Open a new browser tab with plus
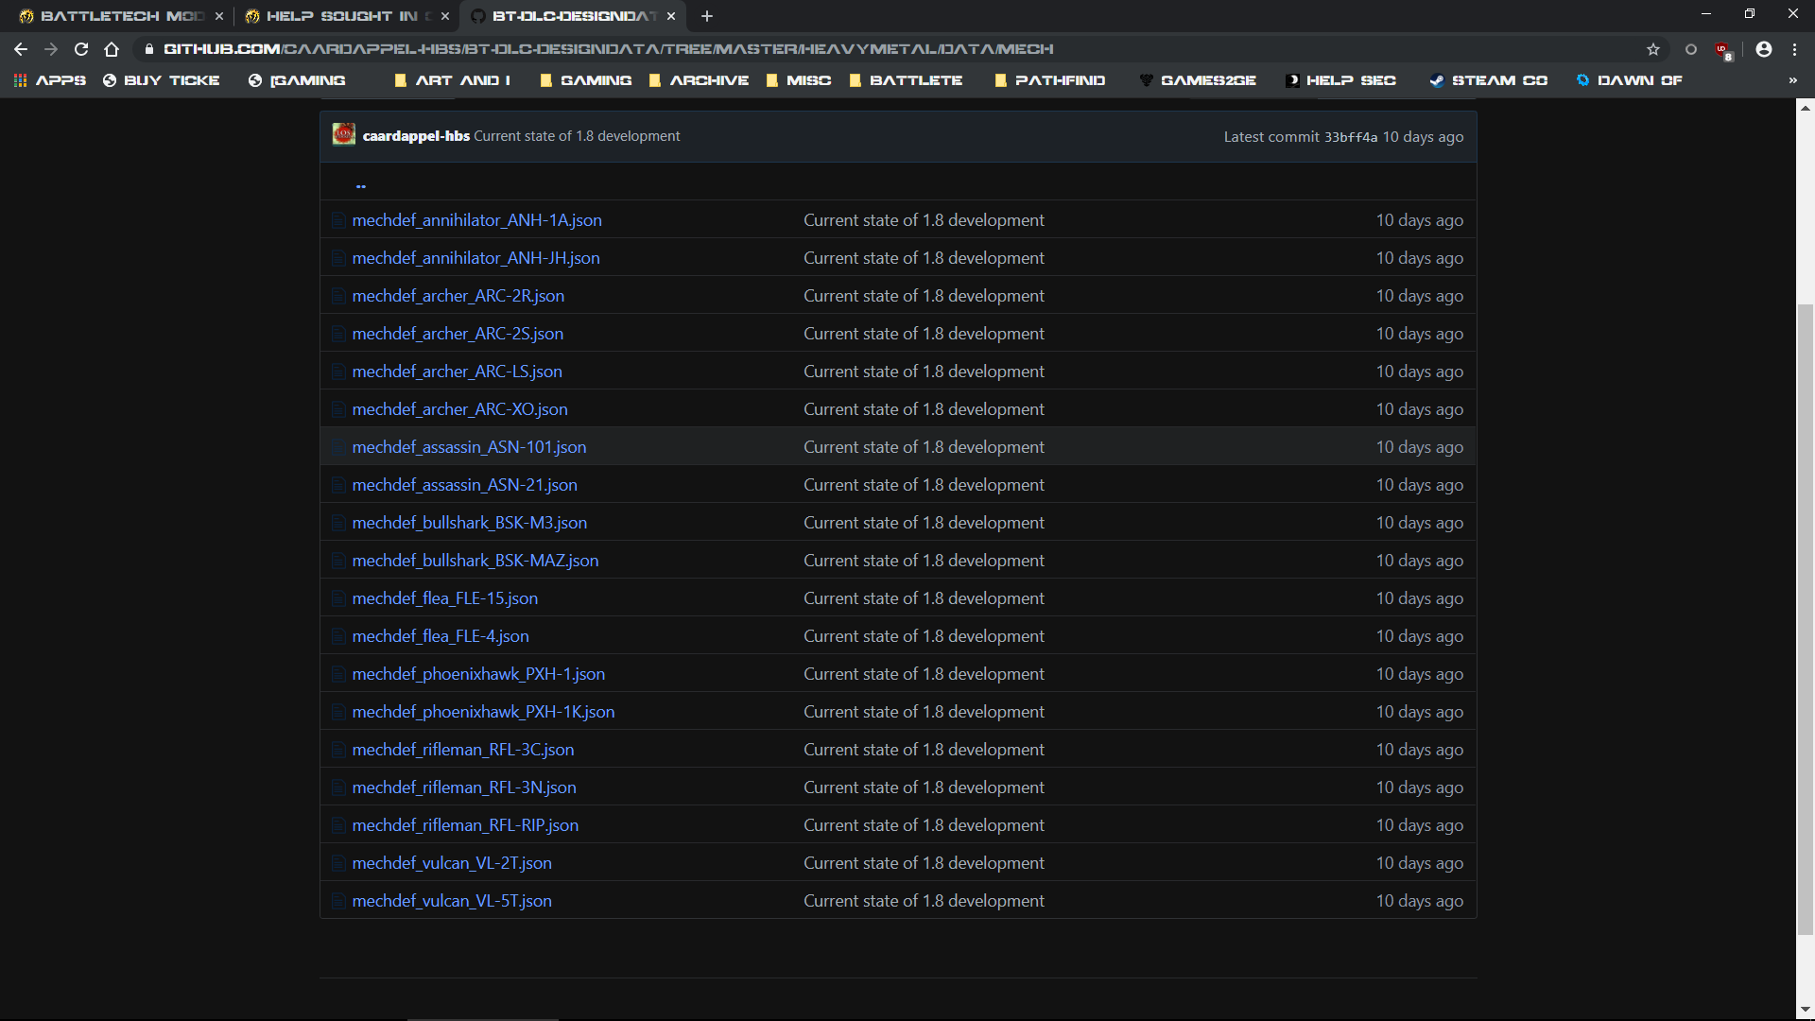The height and width of the screenshot is (1021, 1815). [707, 16]
